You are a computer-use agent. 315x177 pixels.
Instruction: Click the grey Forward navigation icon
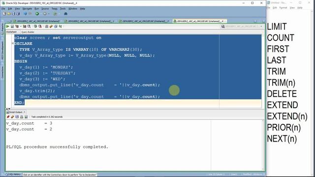click(x=45, y=14)
